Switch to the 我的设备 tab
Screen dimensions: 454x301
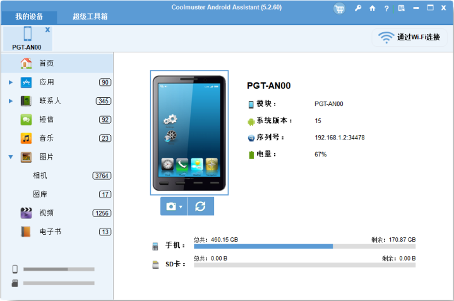pyautogui.click(x=29, y=16)
